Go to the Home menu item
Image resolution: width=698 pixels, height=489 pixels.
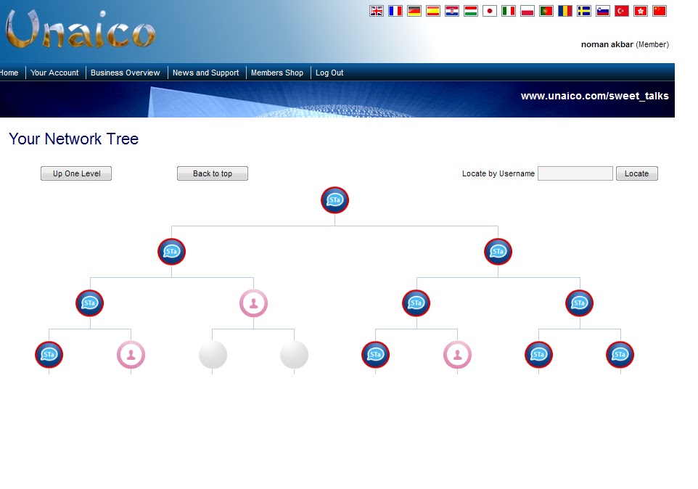pyautogui.click(x=9, y=73)
